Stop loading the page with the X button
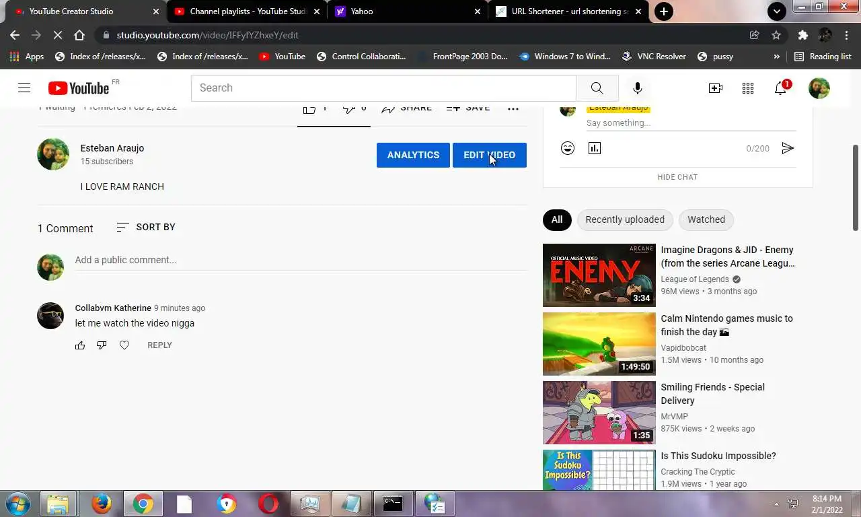This screenshot has width=861, height=517. pyautogui.click(x=57, y=35)
